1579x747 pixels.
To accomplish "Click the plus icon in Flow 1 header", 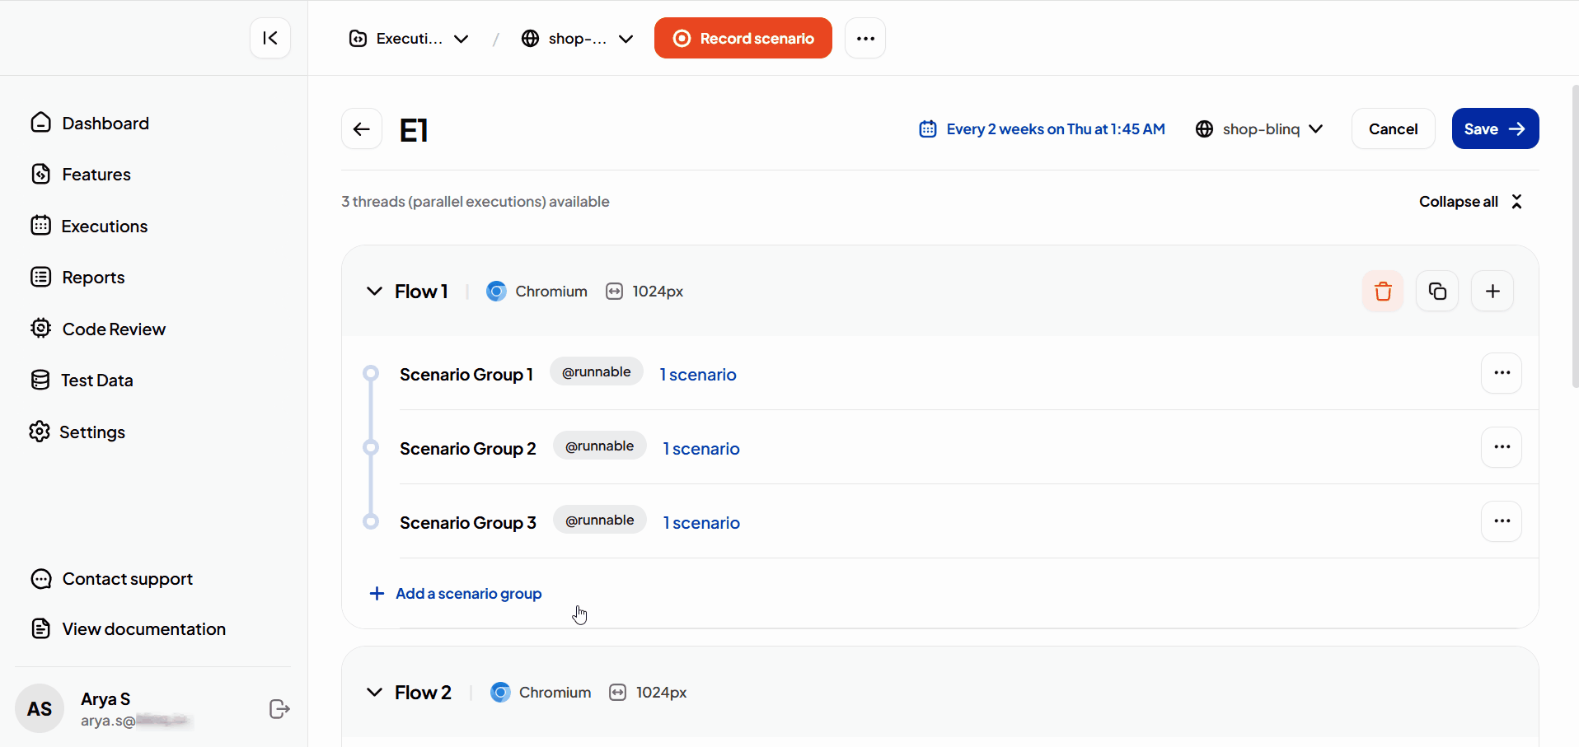I will pyautogui.click(x=1492, y=292).
